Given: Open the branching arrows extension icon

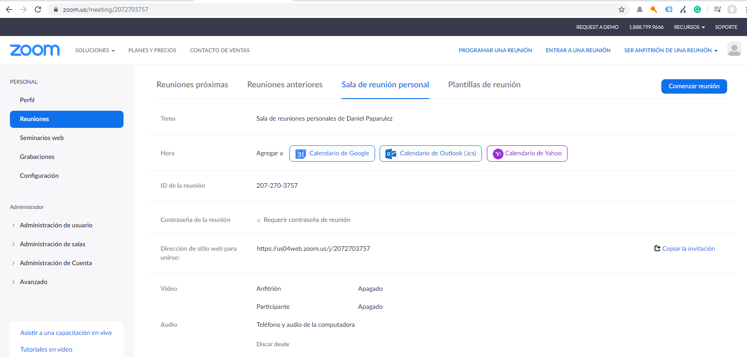Looking at the screenshot, I should coord(683,9).
